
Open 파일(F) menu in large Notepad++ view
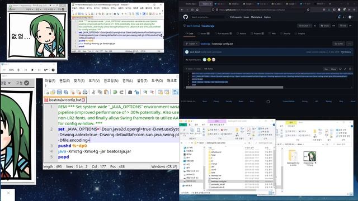pos(50,80)
